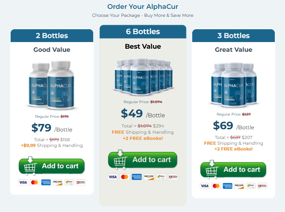The image size is (285, 212).
Task: Select the three-bottle AlphaCur product image
Action: coord(234,85)
